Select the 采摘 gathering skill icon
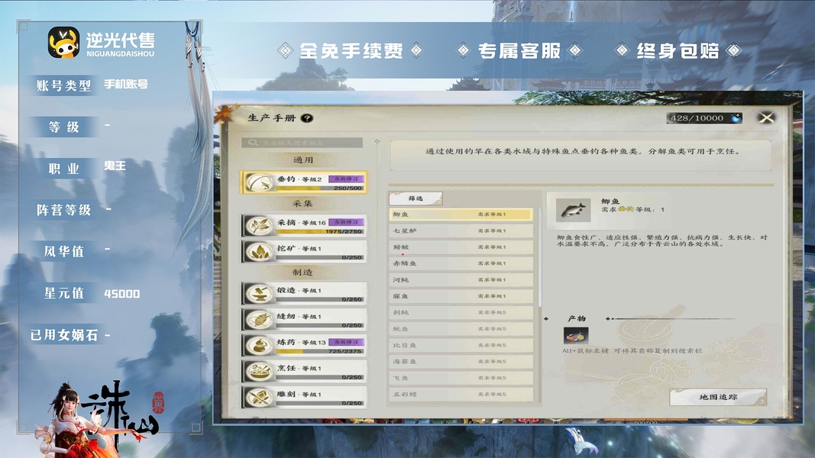Image resolution: width=815 pixels, height=458 pixels. click(x=258, y=225)
